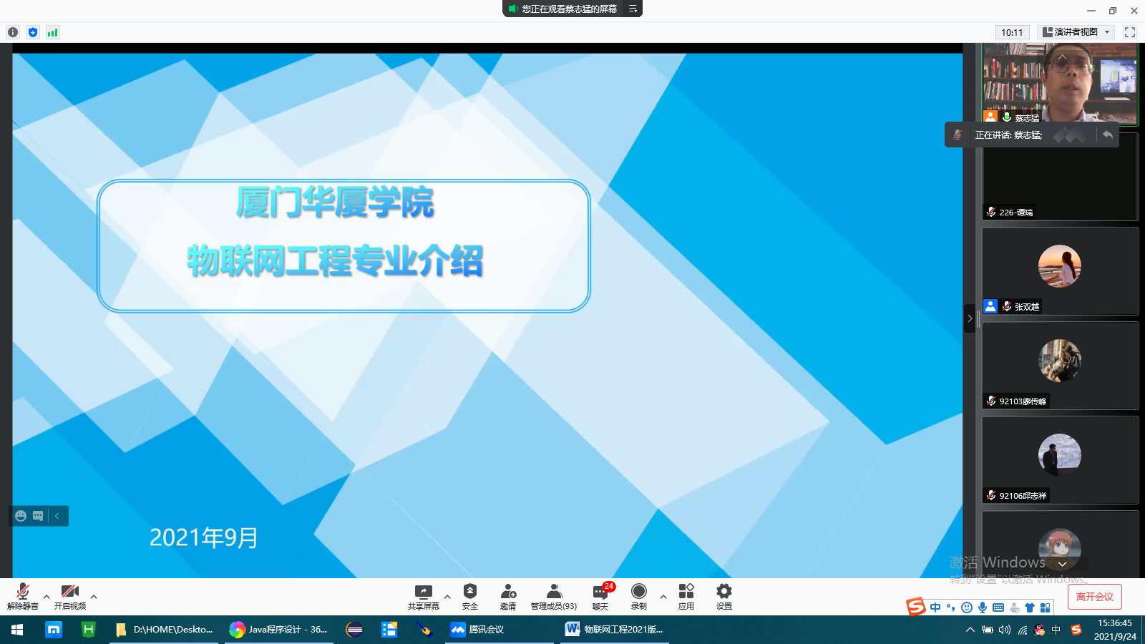The image size is (1145, 644).
Task: Switch to 腾讯会议 in the taskbar
Action: (x=477, y=630)
